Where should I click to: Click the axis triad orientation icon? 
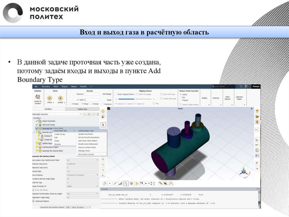pyautogui.click(x=103, y=175)
